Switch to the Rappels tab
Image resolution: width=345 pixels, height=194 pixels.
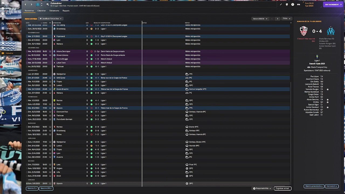[66, 11]
